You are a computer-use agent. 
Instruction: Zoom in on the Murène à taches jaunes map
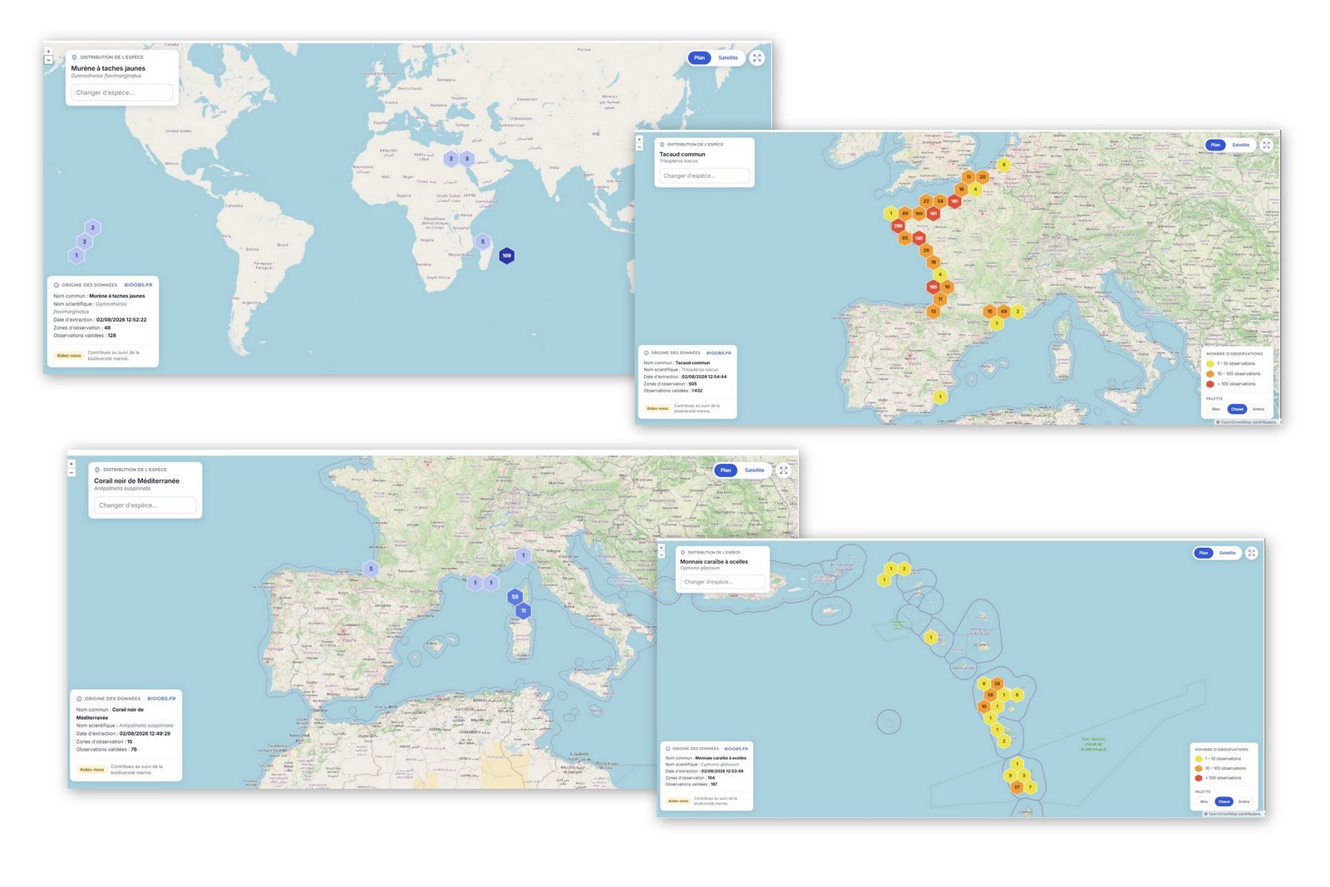(x=48, y=52)
